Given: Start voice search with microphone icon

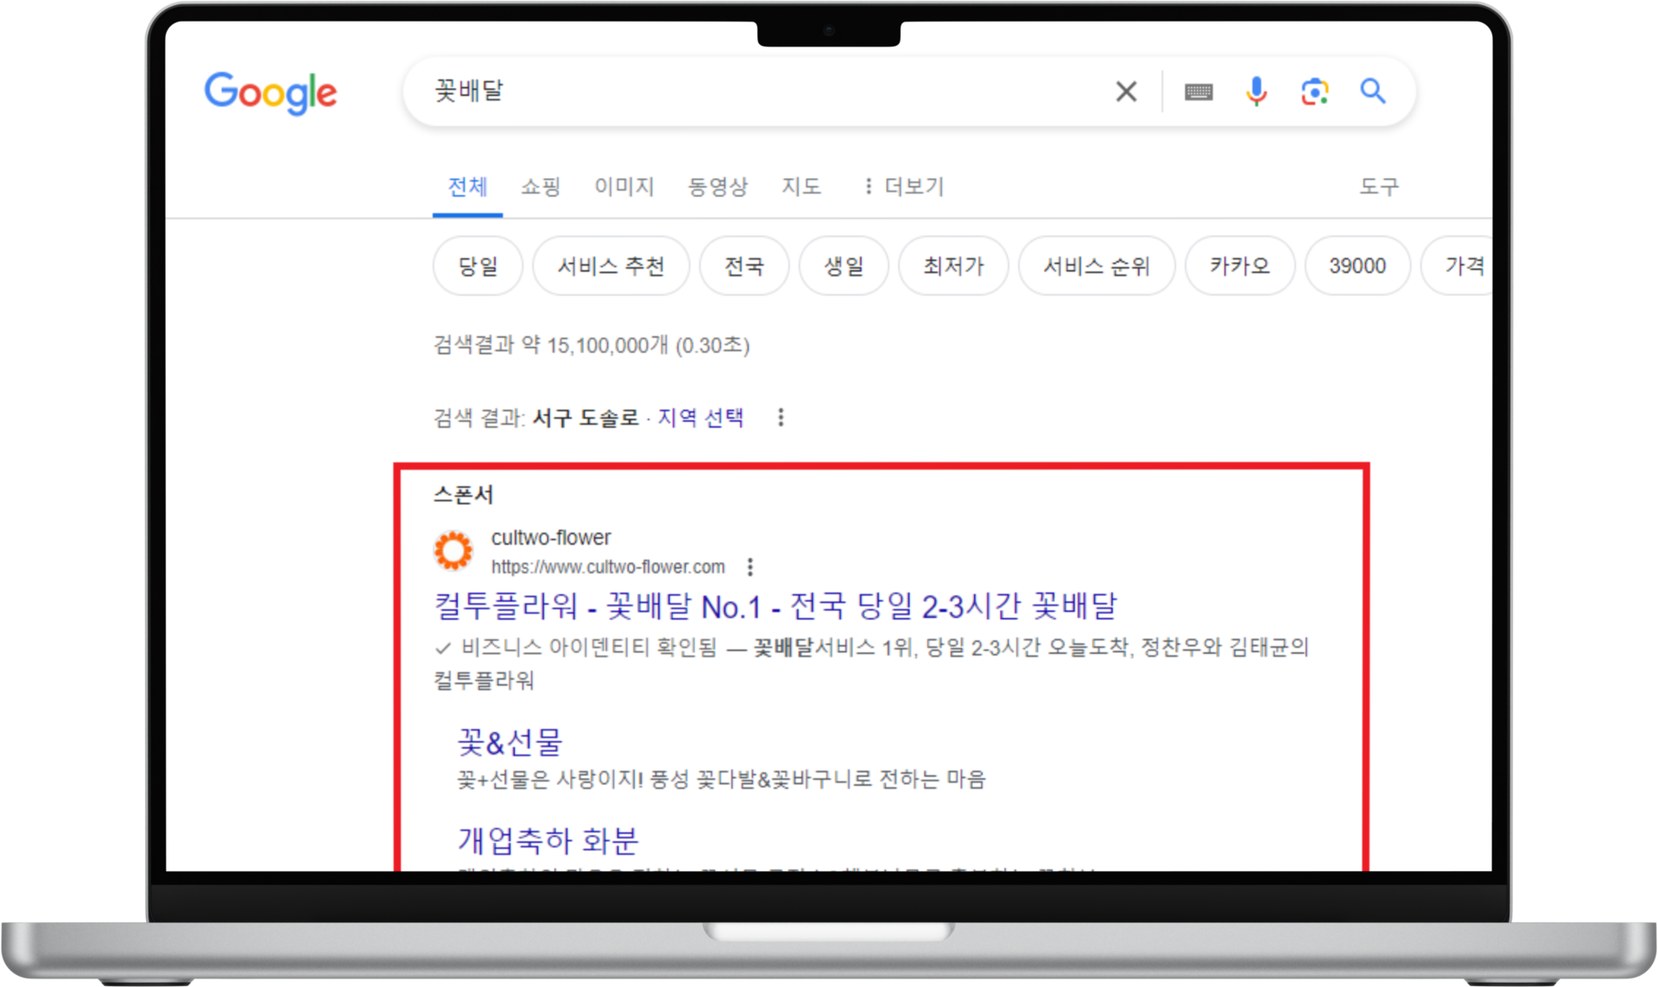Looking at the screenshot, I should 1256,92.
